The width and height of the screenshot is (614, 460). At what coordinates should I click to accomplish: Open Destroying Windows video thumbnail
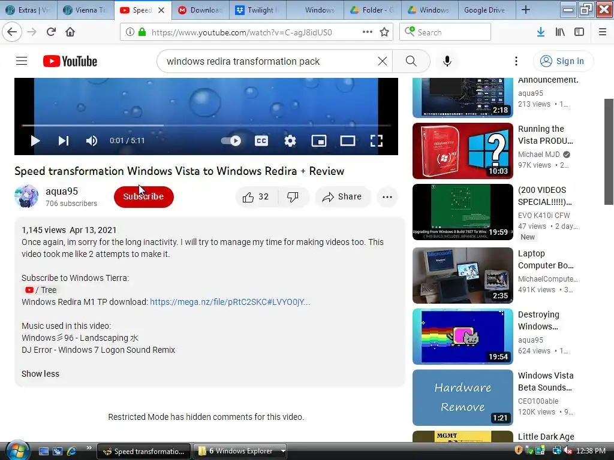(x=462, y=337)
